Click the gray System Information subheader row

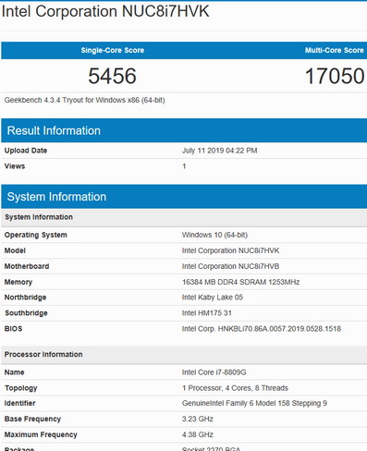click(184, 217)
